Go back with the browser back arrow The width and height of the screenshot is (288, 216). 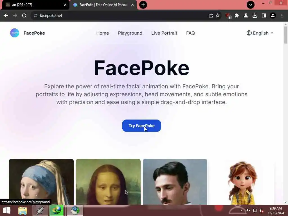tap(6, 16)
